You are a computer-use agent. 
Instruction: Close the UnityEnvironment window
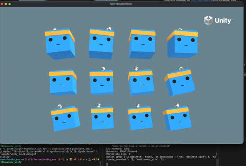pyautogui.click(x=2, y=4)
